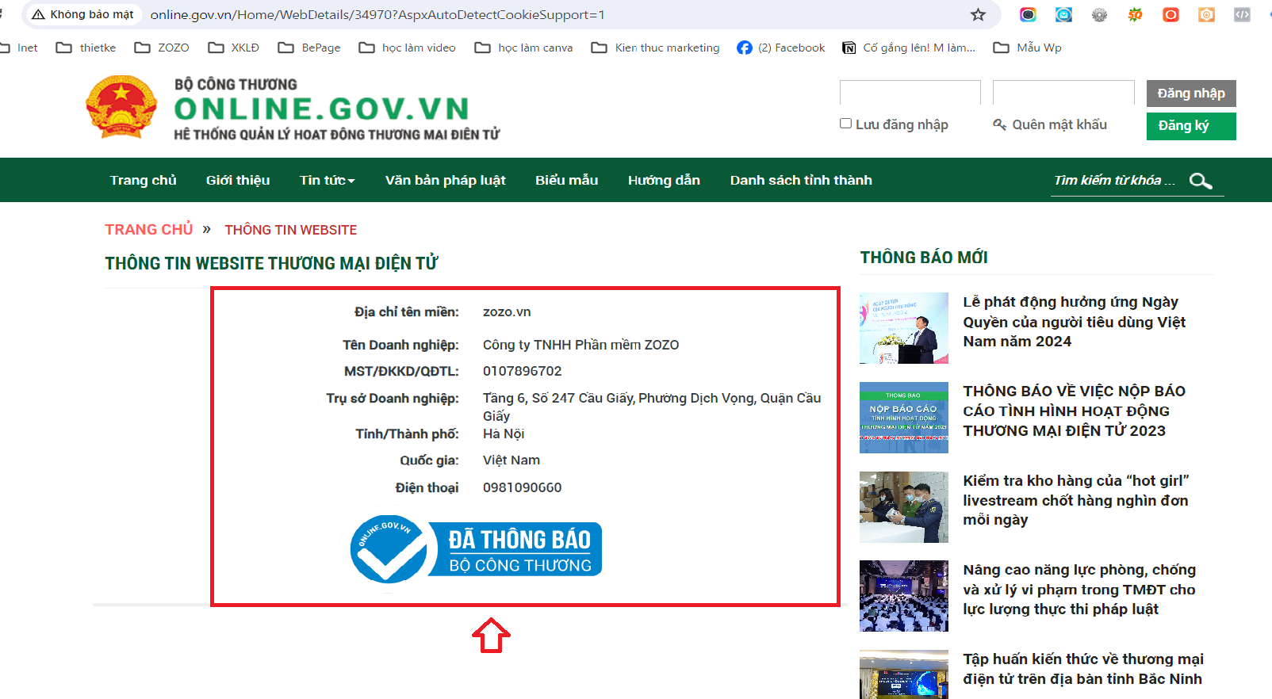This screenshot has height=699, width=1272.
Task: Open the orange square extension icon
Action: pos(1206,14)
